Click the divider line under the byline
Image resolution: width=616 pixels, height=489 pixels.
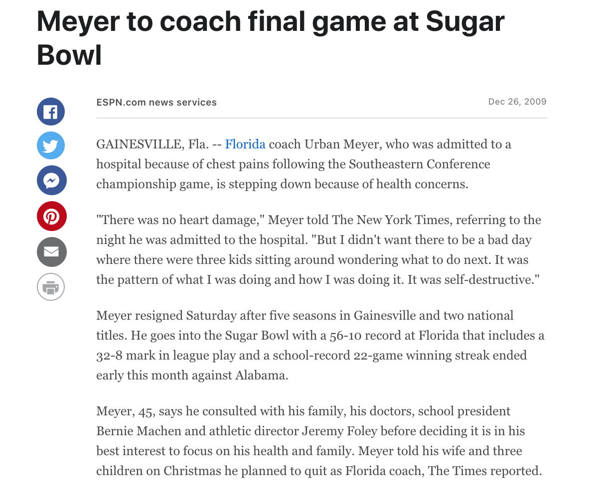(321, 118)
